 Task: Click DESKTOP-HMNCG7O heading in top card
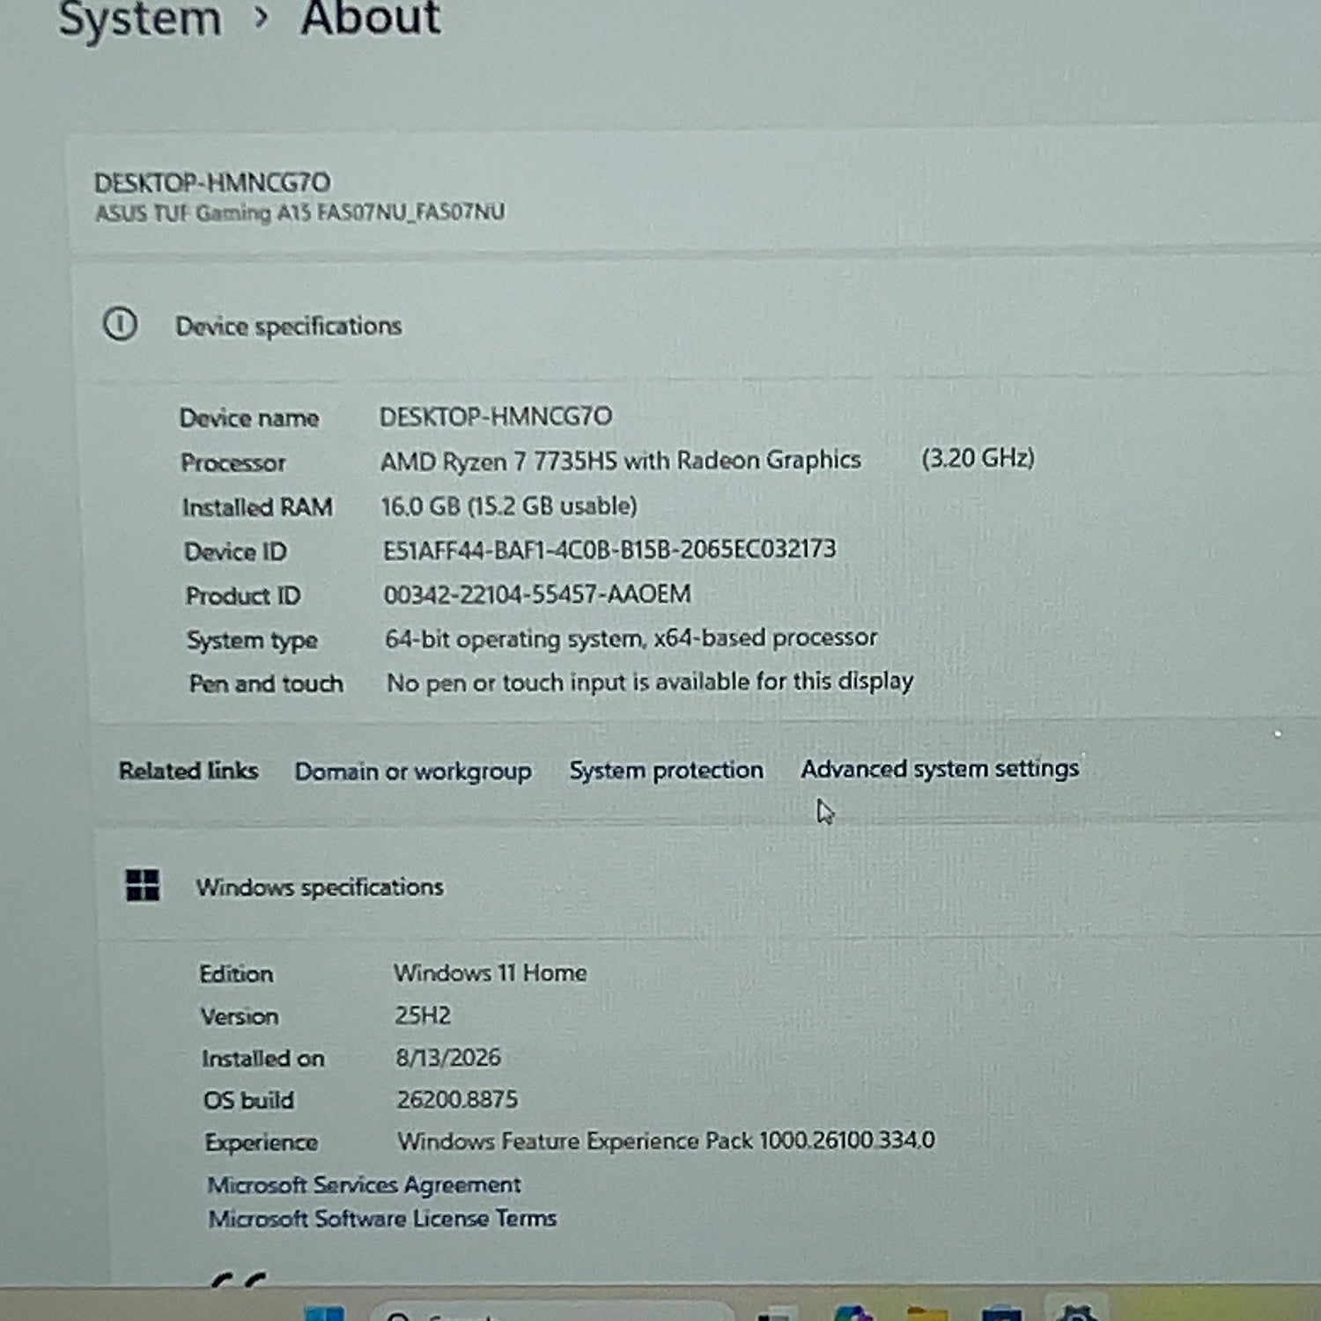coord(212,182)
